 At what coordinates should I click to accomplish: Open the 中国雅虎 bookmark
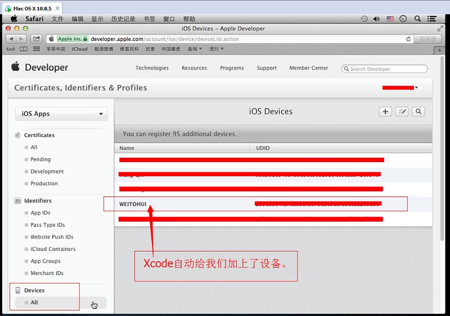pos(171,49)
